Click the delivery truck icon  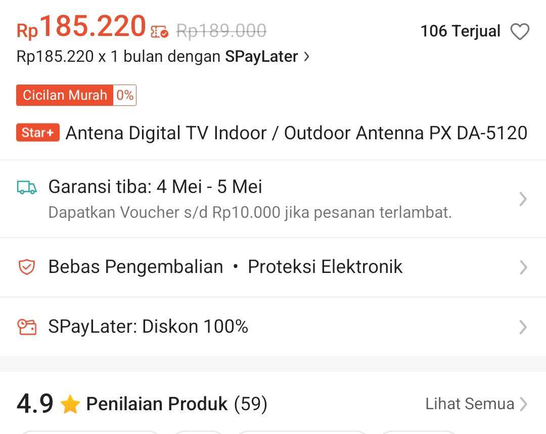[27, 187]
